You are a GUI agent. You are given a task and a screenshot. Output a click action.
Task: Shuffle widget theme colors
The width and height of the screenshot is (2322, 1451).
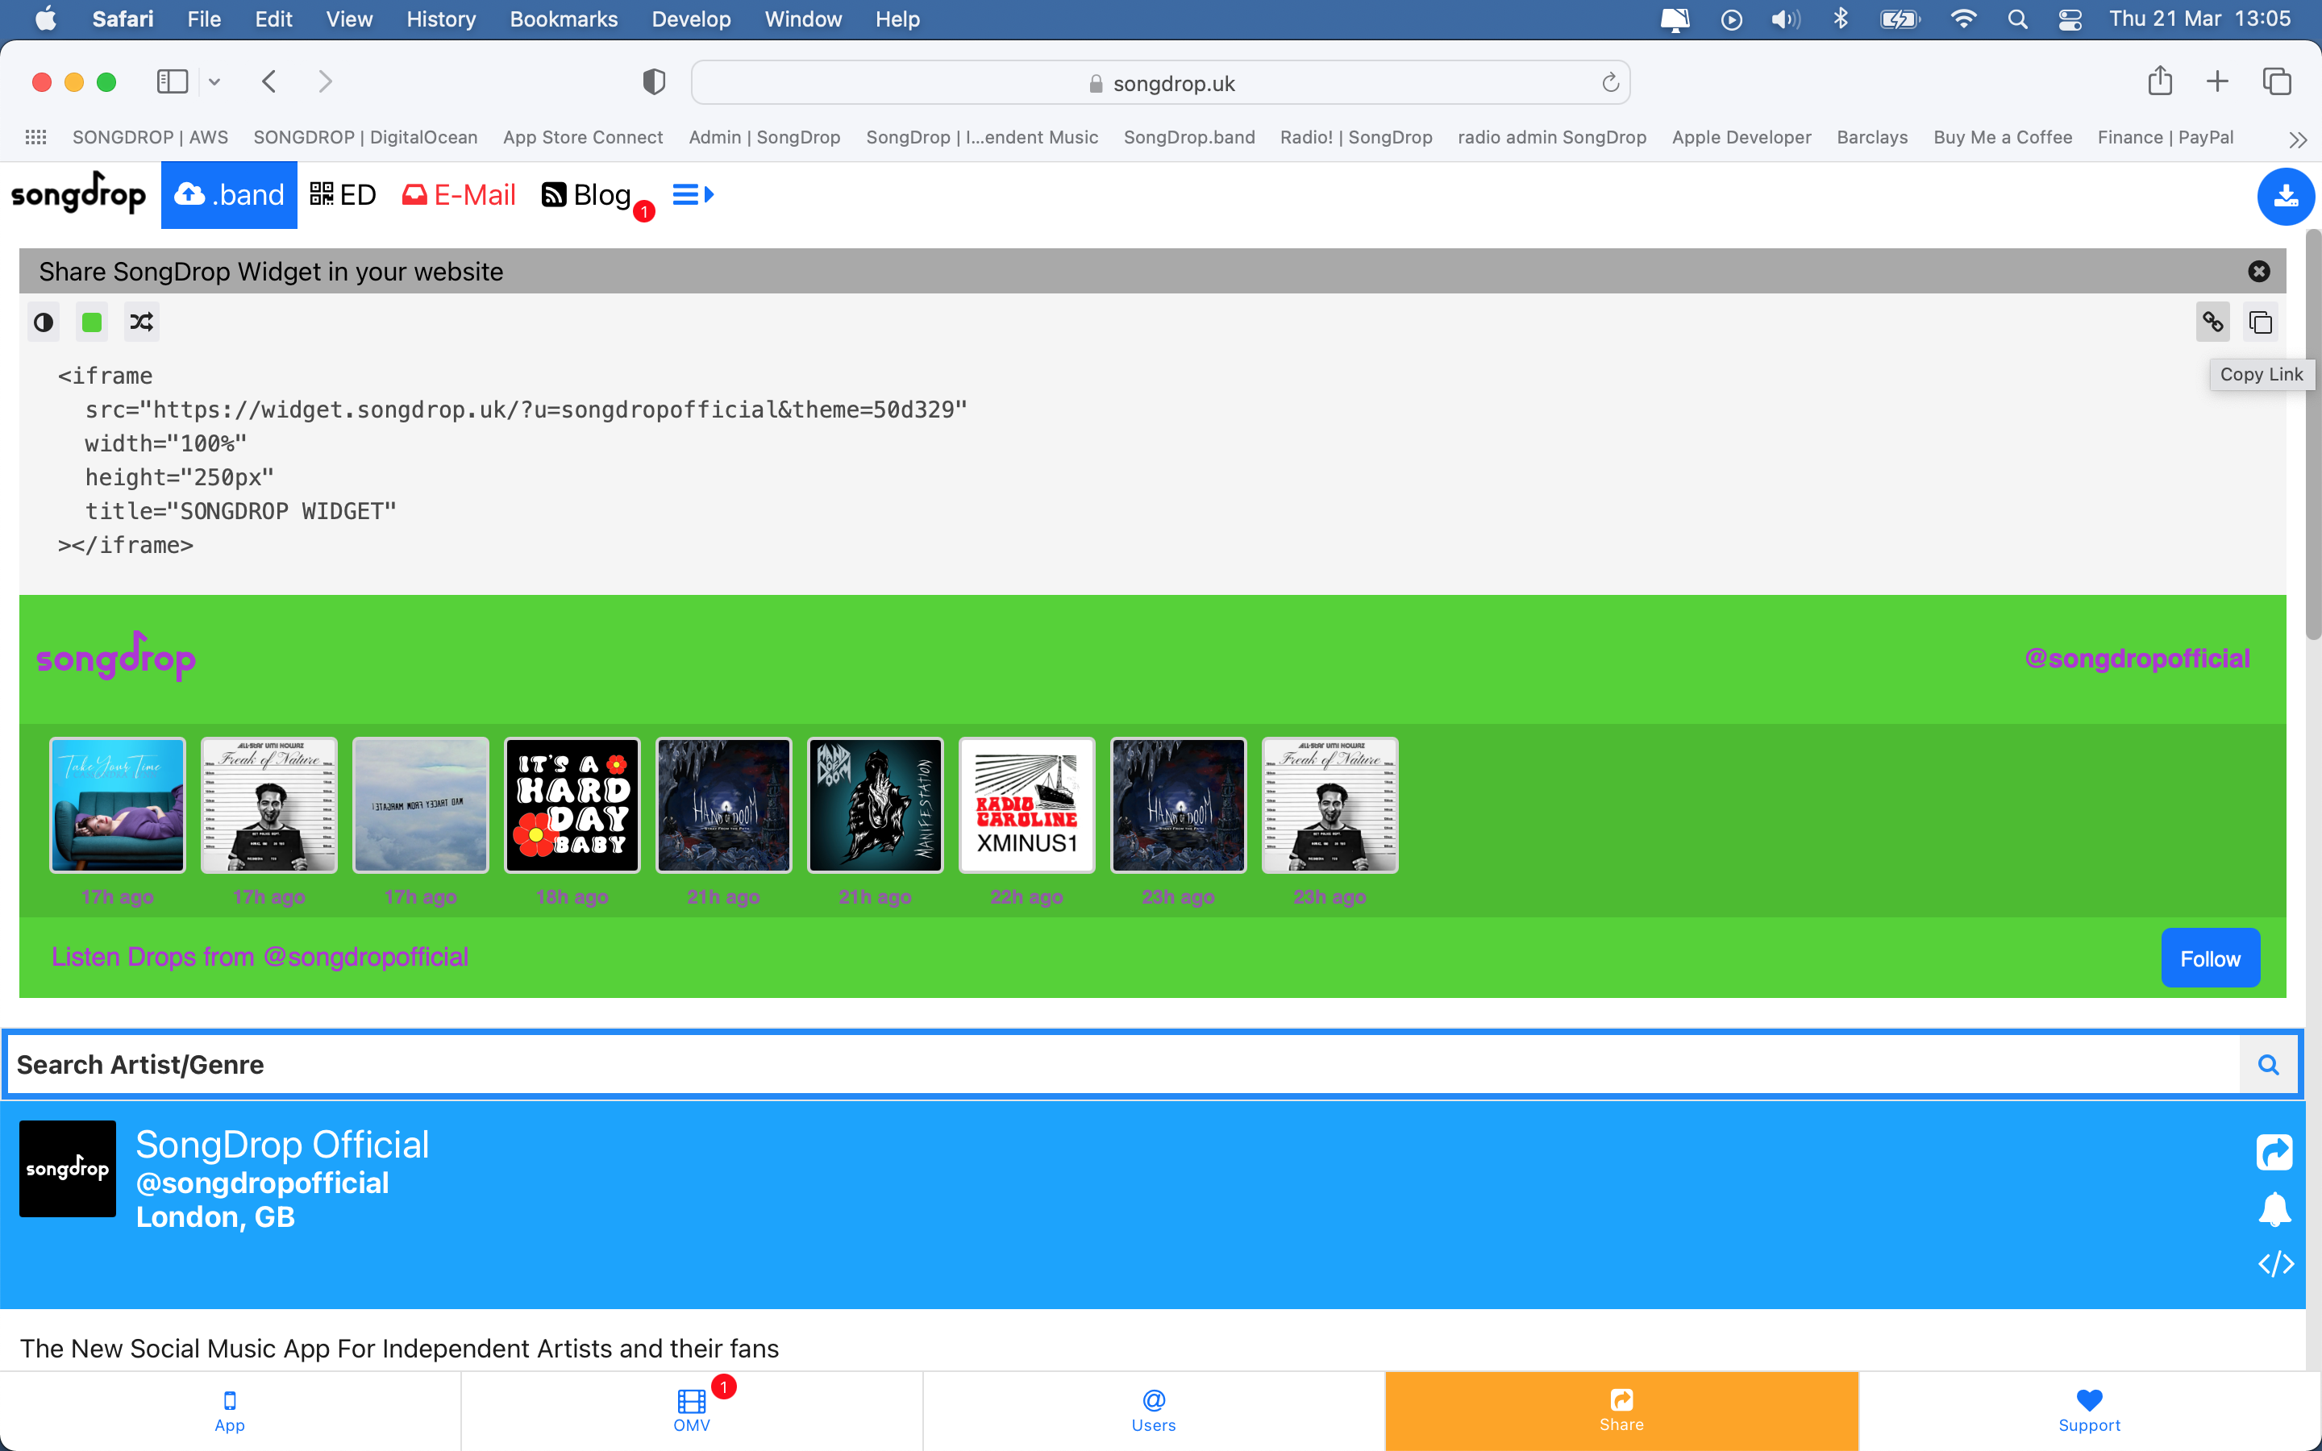142,322
